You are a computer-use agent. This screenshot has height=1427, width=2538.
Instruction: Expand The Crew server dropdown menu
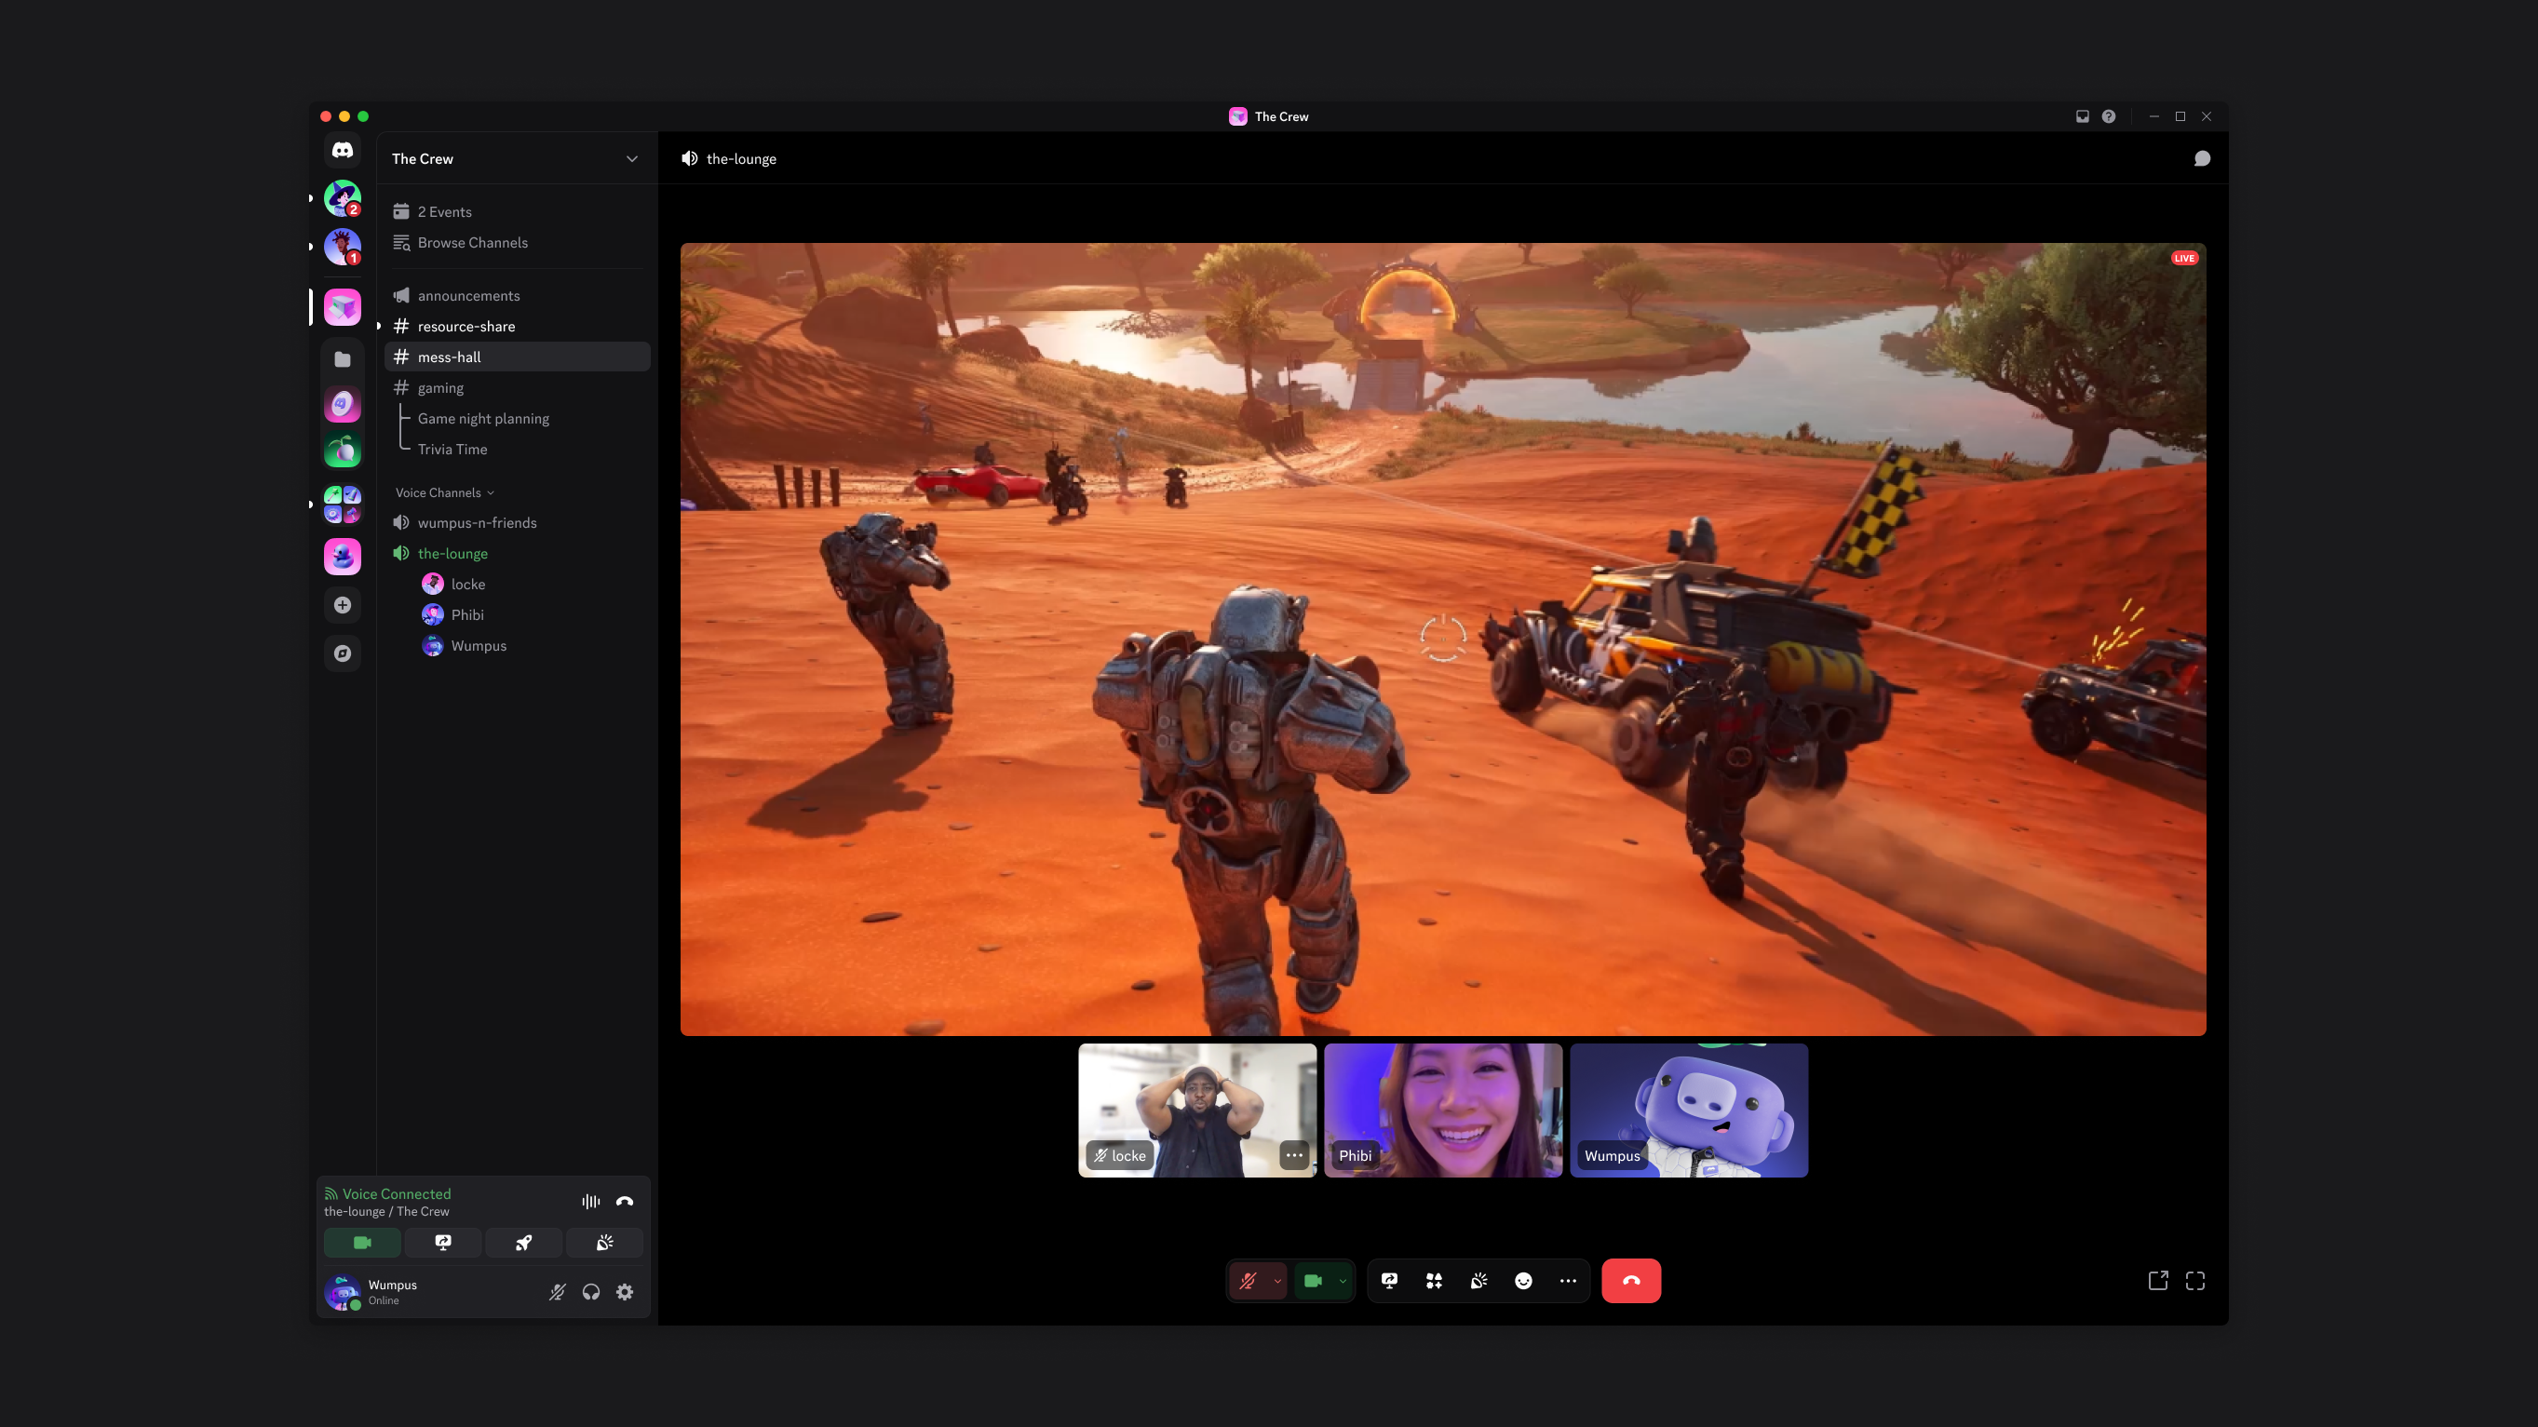631,158
